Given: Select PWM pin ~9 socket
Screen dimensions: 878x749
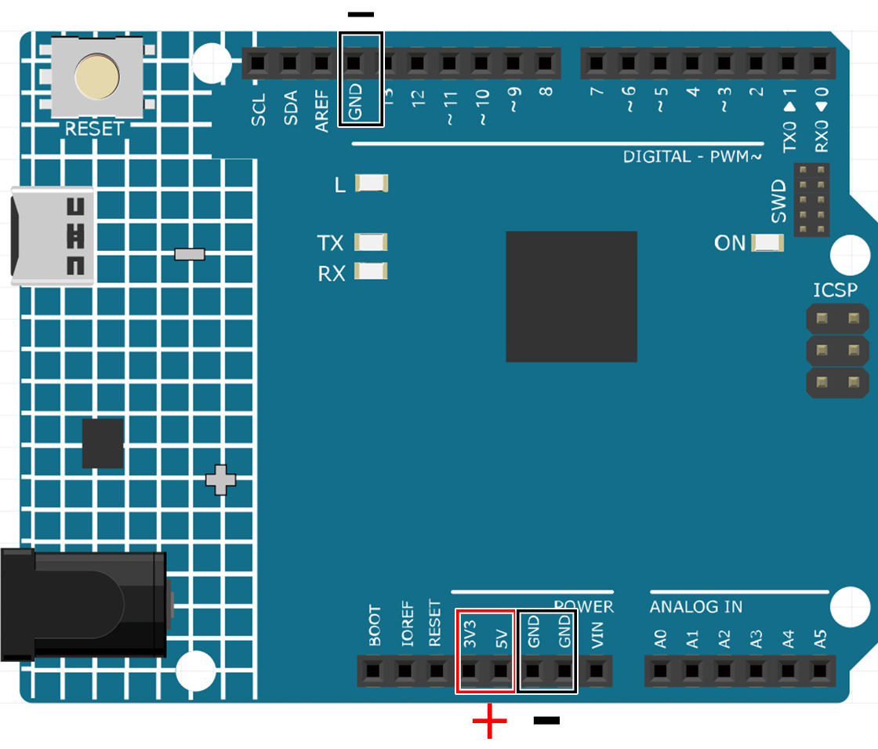Looking at the screenshot, I should [513, 63].
